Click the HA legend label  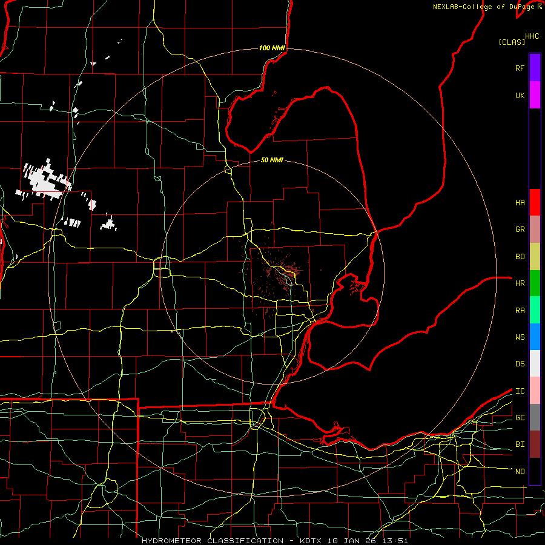click(520, 203)
